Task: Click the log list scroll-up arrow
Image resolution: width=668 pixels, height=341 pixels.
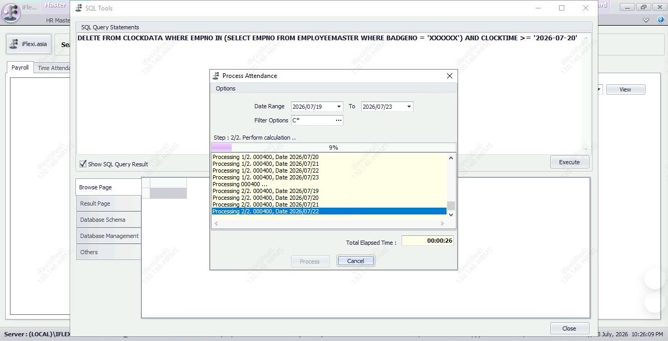Action: (x=451, y=157)
